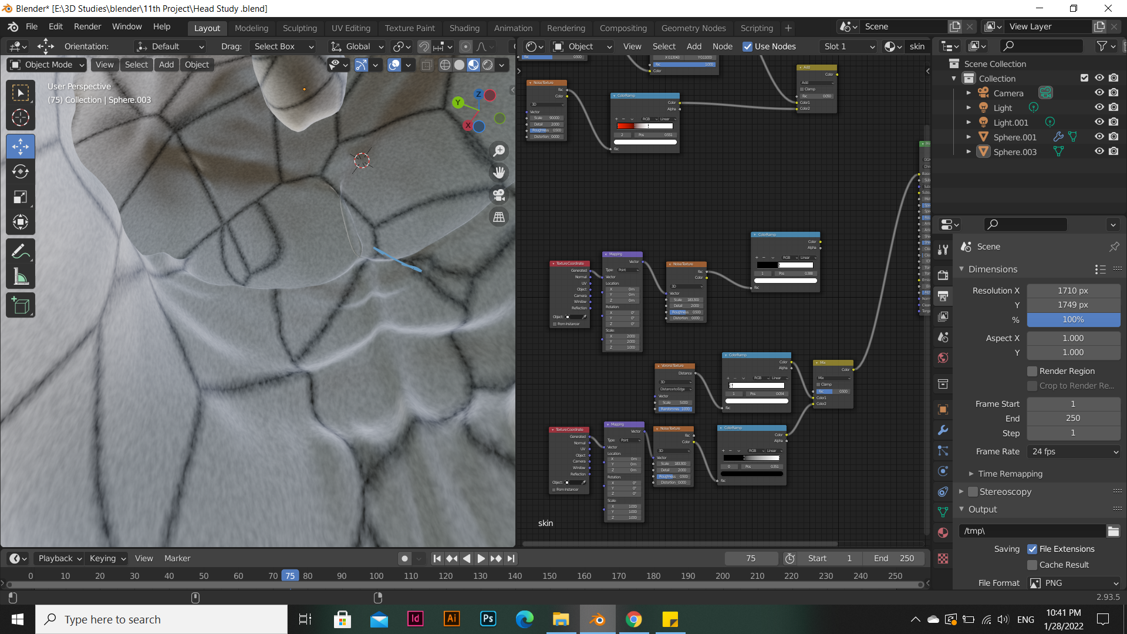Click the Playback button in timeline
This screenshot has width=1127, height=634.
tap(59, 558)
